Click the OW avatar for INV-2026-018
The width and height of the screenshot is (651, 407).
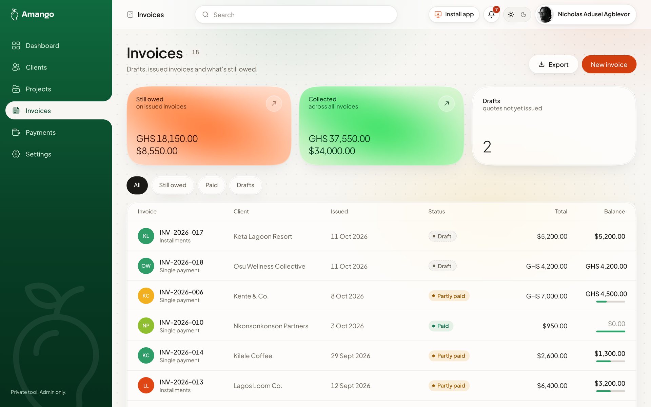(146, 266)
